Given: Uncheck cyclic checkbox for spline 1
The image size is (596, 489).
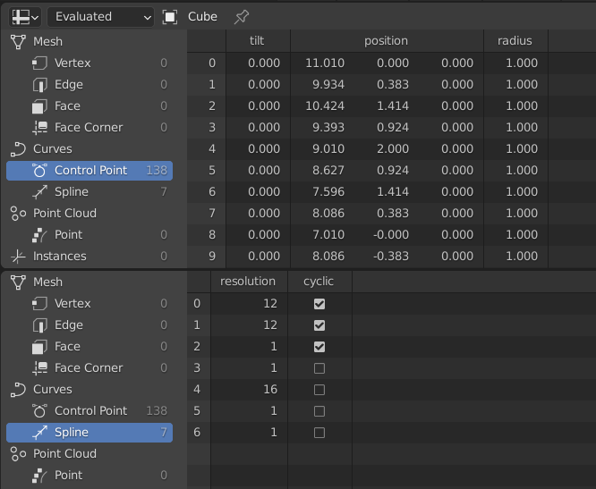Looking at the screenshot, I should (319, 325).
